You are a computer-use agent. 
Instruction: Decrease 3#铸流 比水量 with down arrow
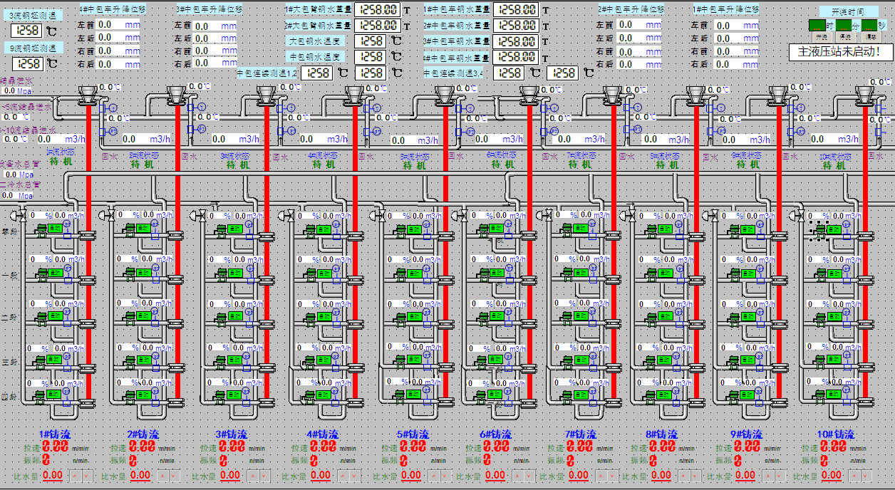[264, 475]
